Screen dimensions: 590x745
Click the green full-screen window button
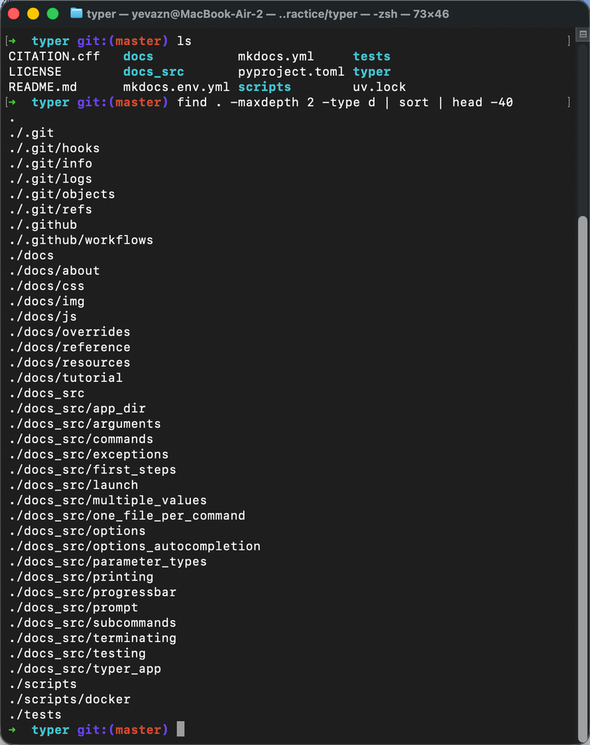(x=52, y=14)
